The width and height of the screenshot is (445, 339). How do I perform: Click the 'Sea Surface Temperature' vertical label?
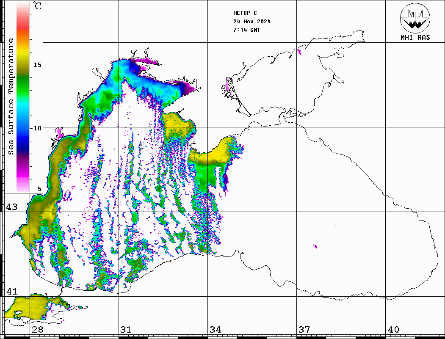[x=11, y=96]
